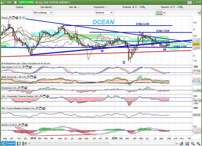Click the right arrow of the horizontal scrollbar
Viewport: 202px width, 146px height.
pyautogui.click(x=177, y=143)
